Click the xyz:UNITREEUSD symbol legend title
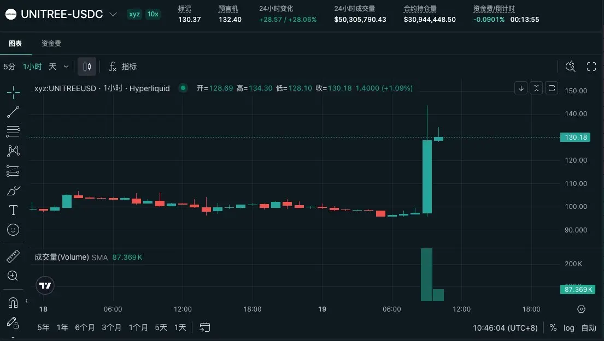 [x=102, y=88]
